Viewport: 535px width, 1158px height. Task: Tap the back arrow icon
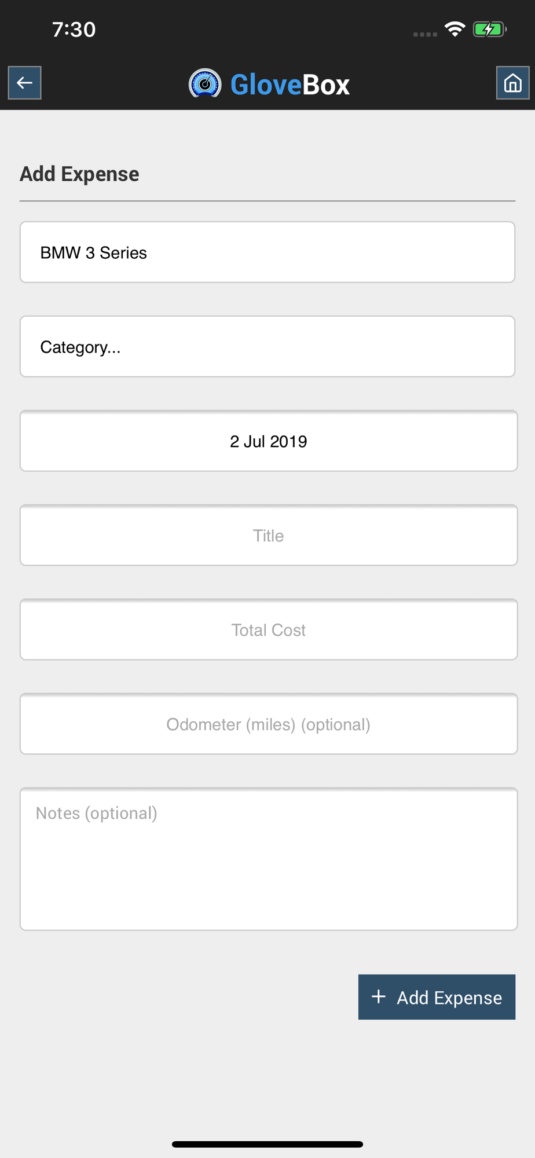(x=24, y=83)
